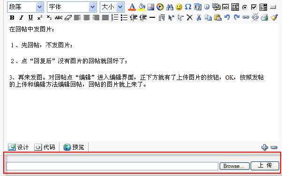Insert a radio button form element
The height and width of the screenshot is (176, 282).
pyautogui.click(x=245, y=7)
